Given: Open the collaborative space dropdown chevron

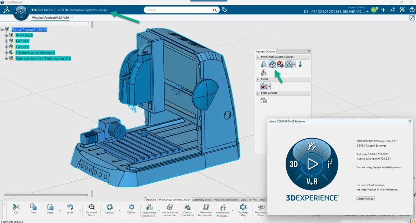Looking at the screenshot, I should click(367, 12).
